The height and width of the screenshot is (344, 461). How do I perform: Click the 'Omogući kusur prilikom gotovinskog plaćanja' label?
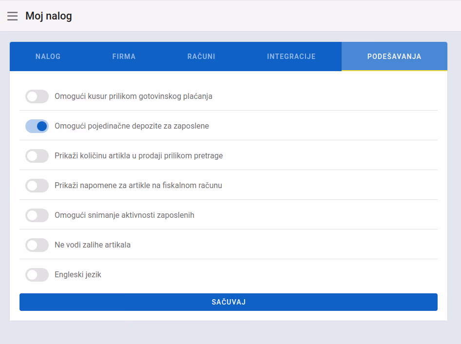coord(134,96)
